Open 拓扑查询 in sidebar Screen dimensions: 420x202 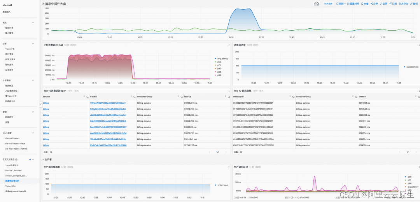pyautogui.click(x=9, y=54)
